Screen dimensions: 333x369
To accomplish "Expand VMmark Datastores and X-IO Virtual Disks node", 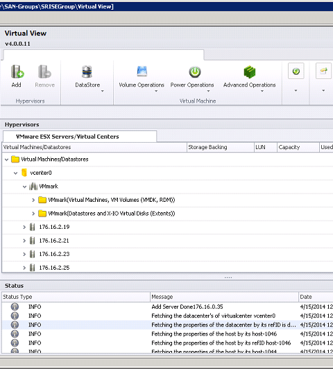I will (33, 214).
